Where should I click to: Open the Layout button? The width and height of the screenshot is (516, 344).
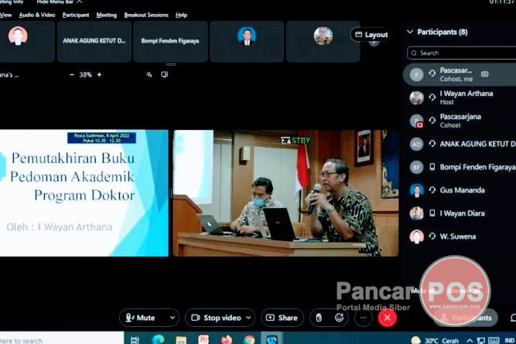coord(371,35)
